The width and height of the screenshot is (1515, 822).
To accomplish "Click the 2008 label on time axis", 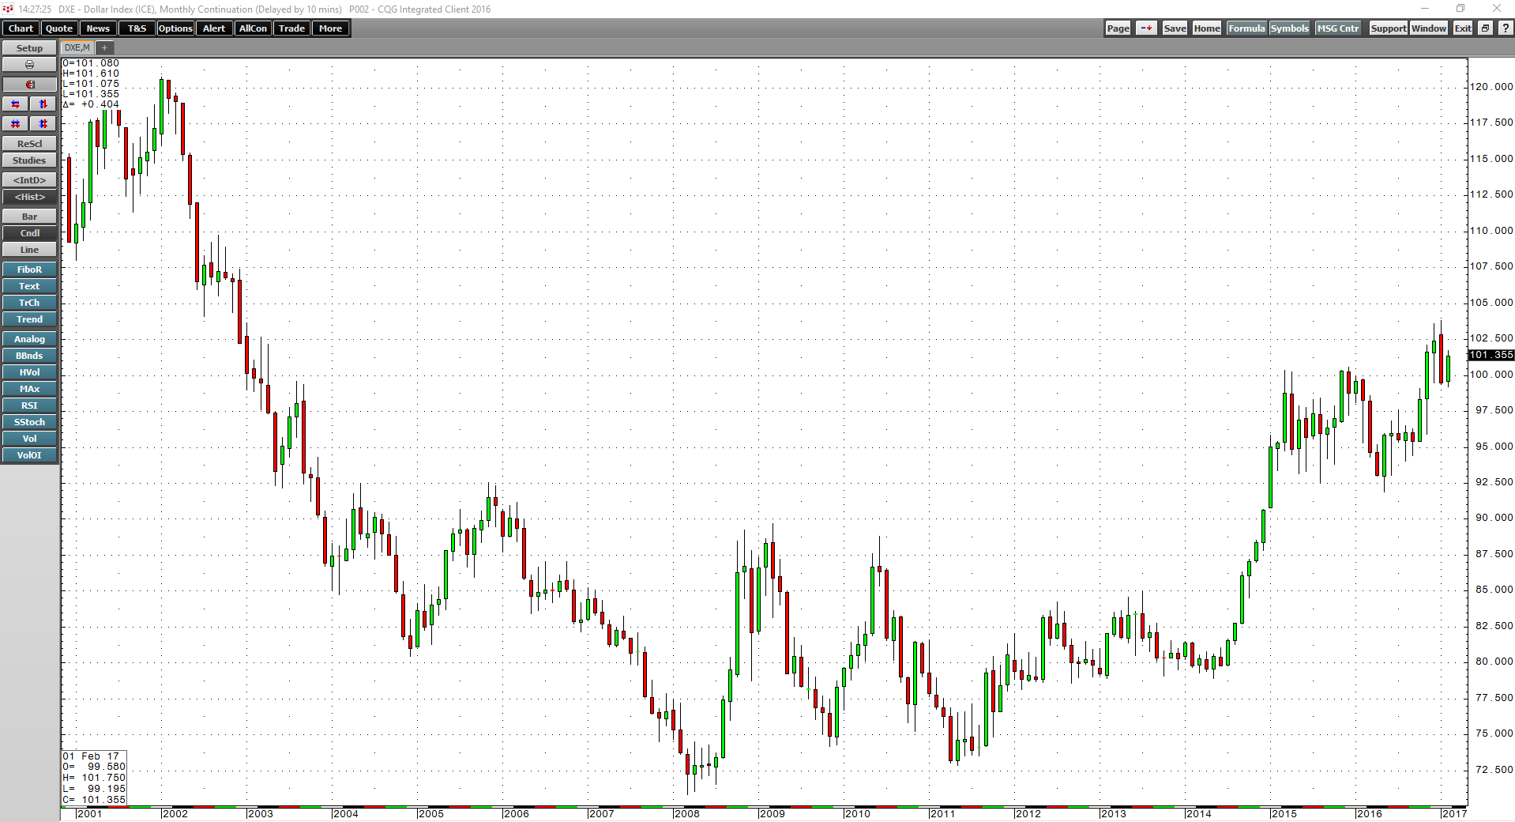I will pyautogui.click(x=686, y=813).
